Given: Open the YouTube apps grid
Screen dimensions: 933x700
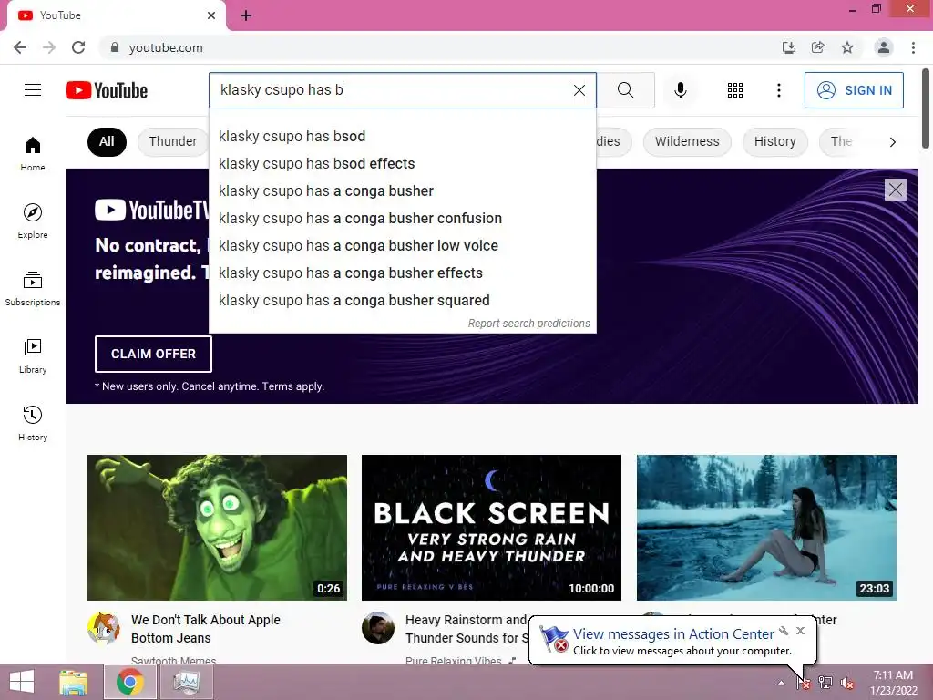Looking at the screenshot, I should tap(735, 90).
